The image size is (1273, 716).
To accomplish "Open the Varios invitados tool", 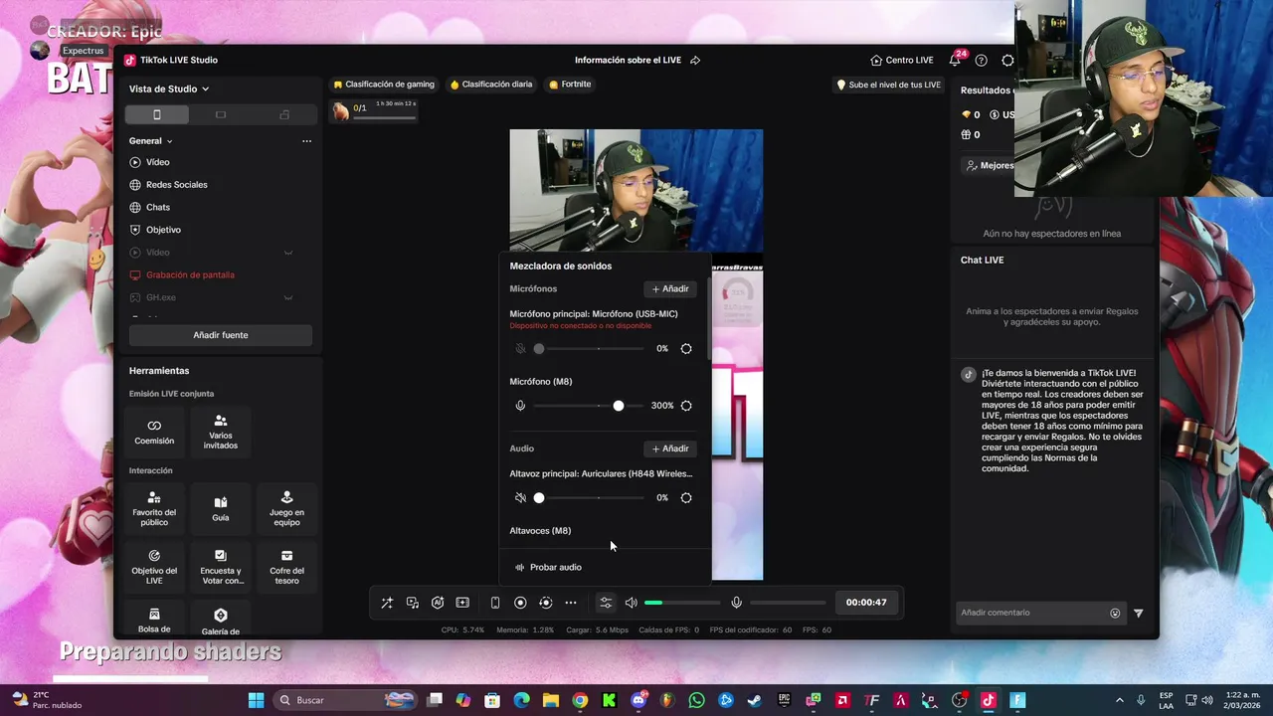I will tap(221, 432).
